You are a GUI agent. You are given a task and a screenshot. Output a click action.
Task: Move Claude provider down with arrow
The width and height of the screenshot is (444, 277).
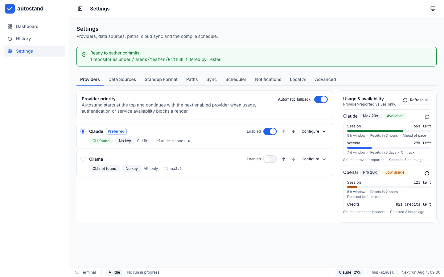294,131
